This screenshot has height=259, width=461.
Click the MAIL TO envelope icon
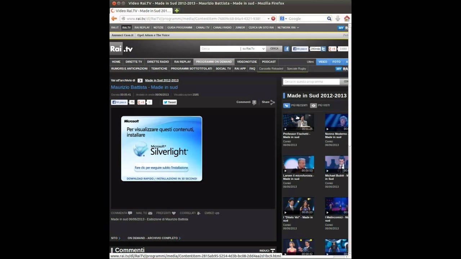point(150,213)
